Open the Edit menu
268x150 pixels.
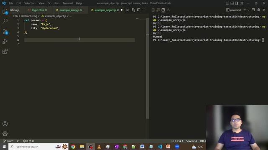18,3
